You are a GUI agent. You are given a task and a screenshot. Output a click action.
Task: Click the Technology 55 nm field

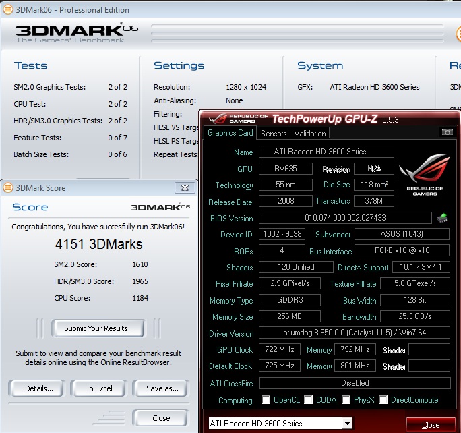coord(286,184)
